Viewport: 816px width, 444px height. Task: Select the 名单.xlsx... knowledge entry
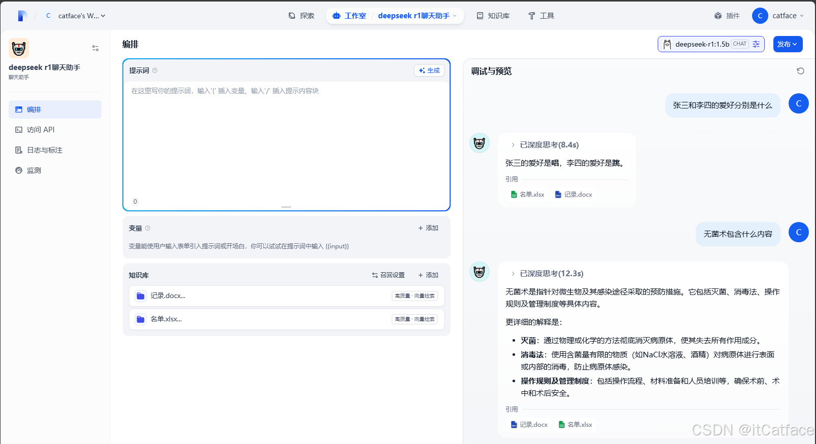click(286, 319)
